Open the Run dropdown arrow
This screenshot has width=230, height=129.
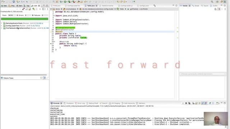(67, 2)
